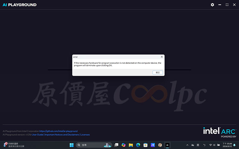This screenshot has width=239, height=149.
Task: Open the battery status tray icon
Action: pyautogui.click(x=219, y=145)
